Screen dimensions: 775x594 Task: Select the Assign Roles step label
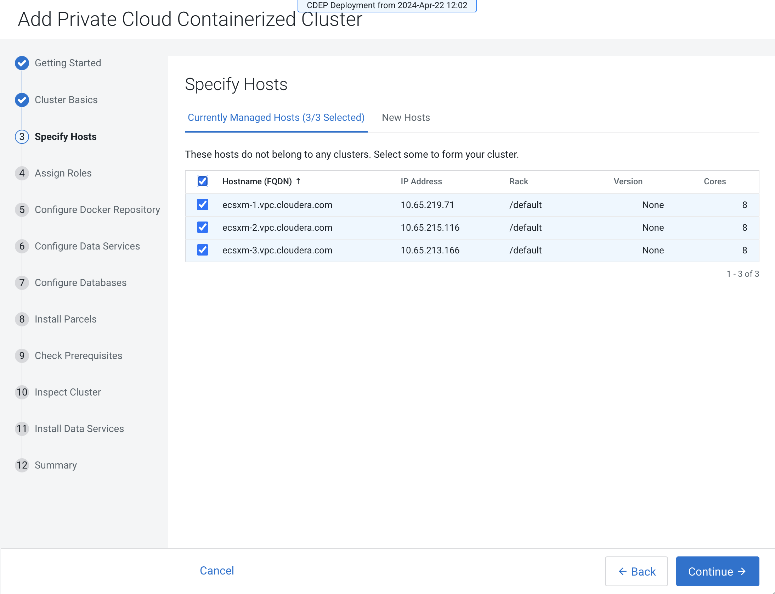[x=63, y=173]
